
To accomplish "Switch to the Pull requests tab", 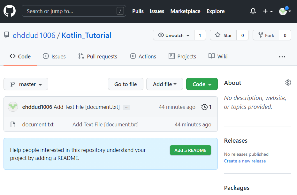I will (x=98, y=56).
